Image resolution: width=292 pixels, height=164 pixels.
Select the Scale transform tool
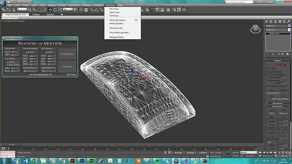coord(60,10)
